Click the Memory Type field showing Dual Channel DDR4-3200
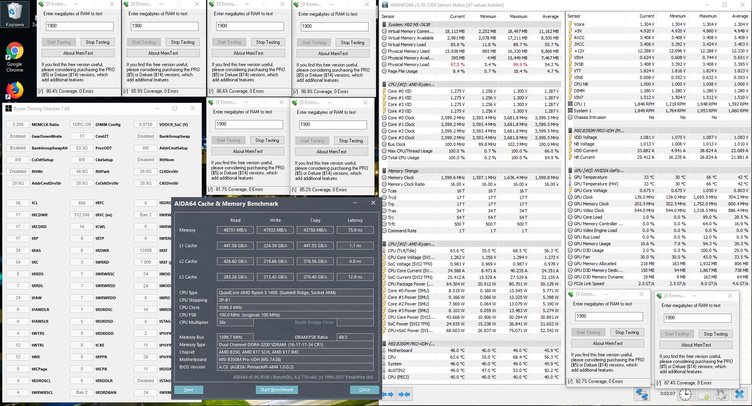Viewport: 752px width, 406px height. [x=295, y=345]
